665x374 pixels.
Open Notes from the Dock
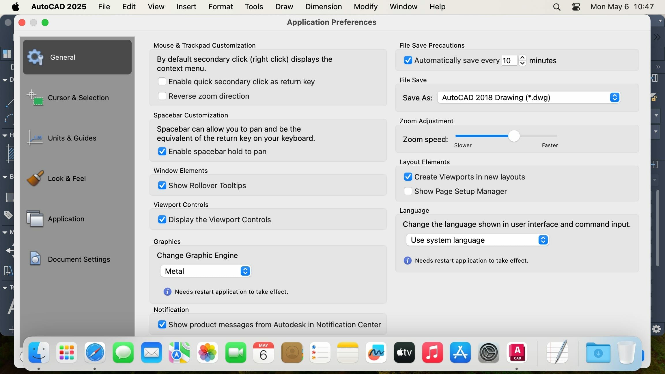(x=348, y=352)
